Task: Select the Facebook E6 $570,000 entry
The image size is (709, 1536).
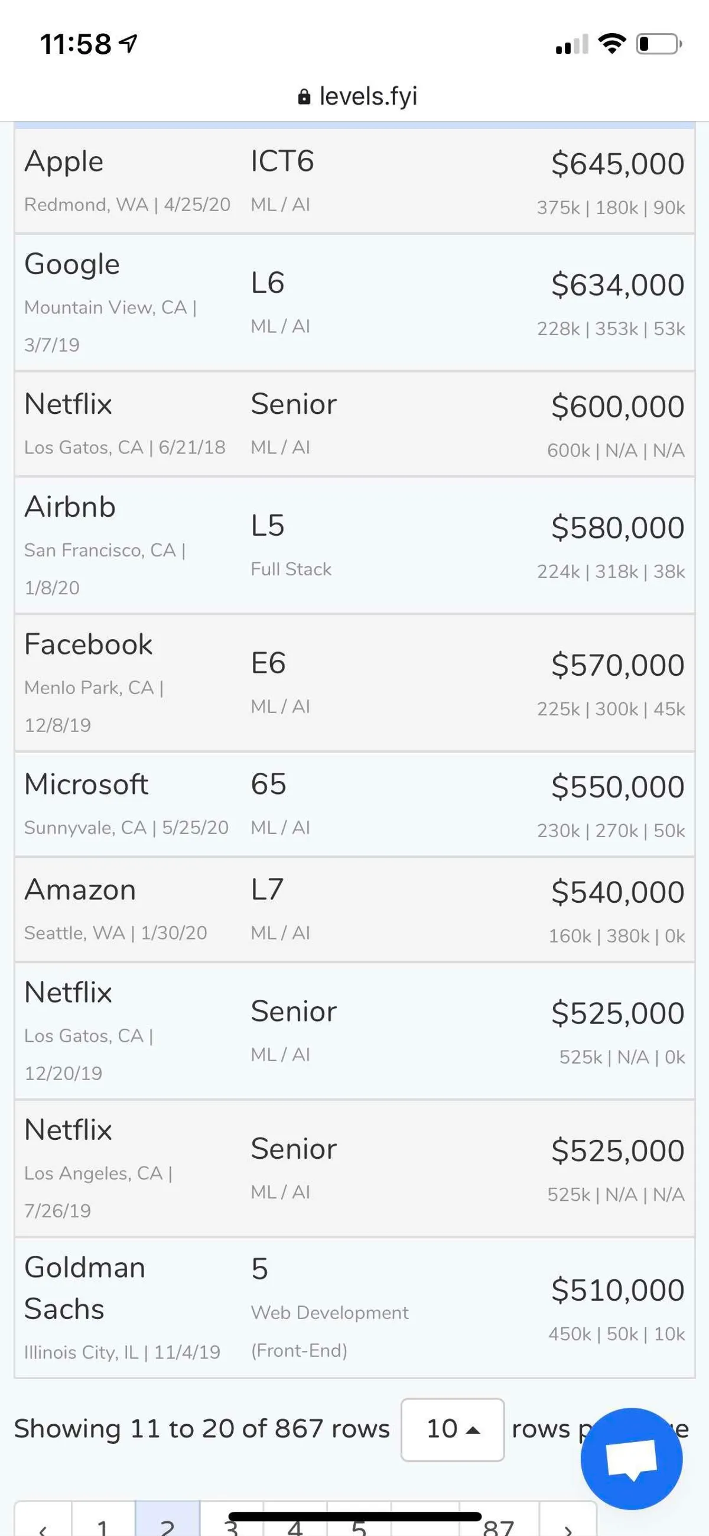Action: 354,683
